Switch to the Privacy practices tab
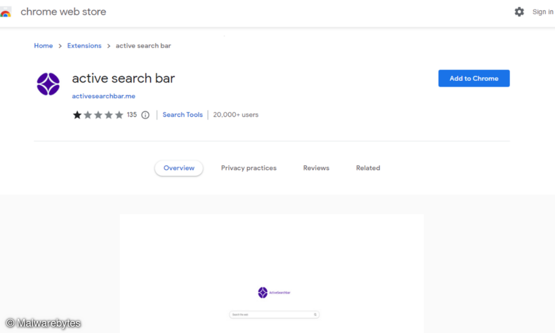555x333 pixels. tap(249, 168)
